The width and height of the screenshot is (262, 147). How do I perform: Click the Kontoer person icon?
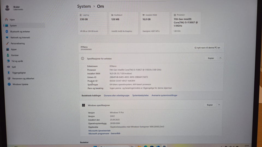pyautogui.click(x=8, y=55)
